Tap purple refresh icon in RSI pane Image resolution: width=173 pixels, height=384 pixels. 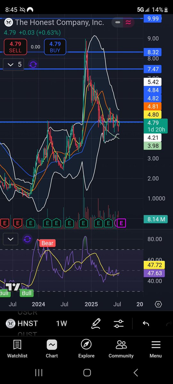(27, 239)
